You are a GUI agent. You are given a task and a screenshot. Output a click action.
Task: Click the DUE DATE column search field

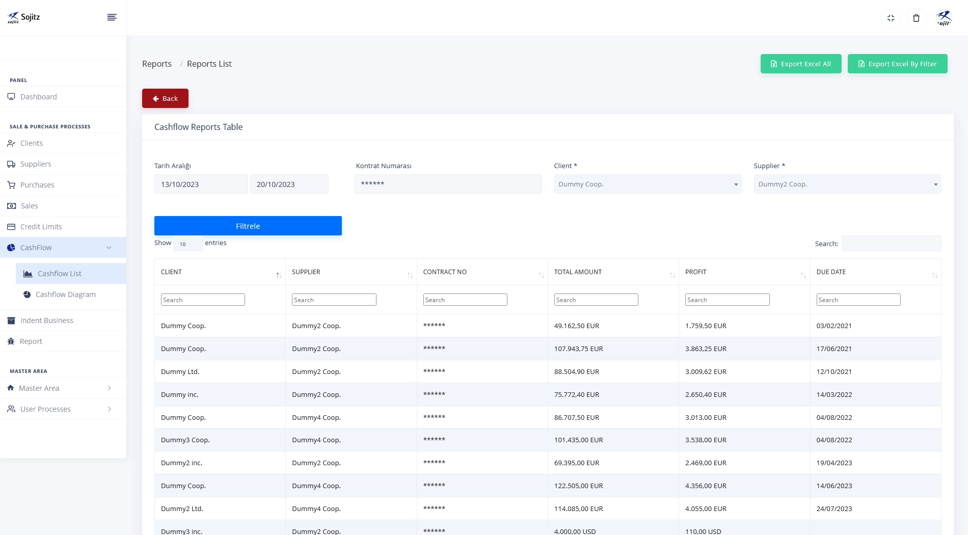tap(858, 300)
